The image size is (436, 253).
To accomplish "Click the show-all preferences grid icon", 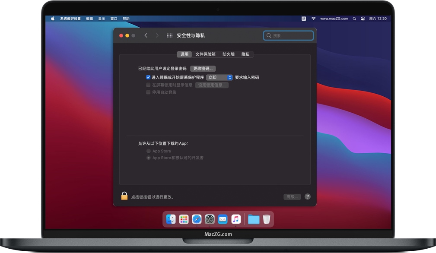I will pyautogui.click(x=169, y=35).
